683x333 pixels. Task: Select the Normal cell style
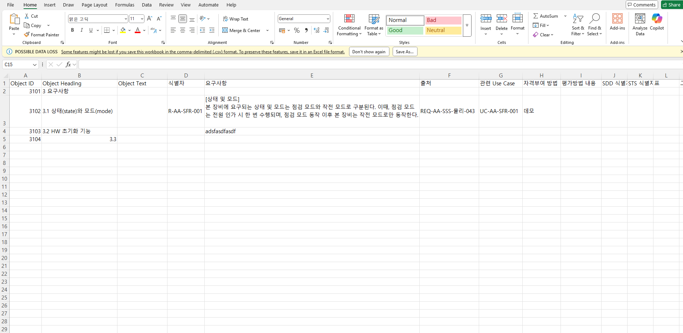pyautogui.click(x=405, y=20)
